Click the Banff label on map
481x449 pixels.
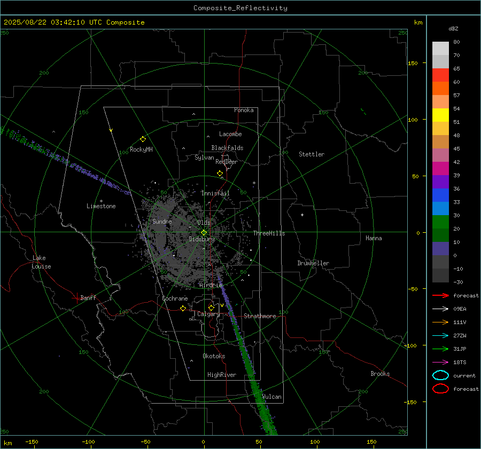tap(88, 297)
